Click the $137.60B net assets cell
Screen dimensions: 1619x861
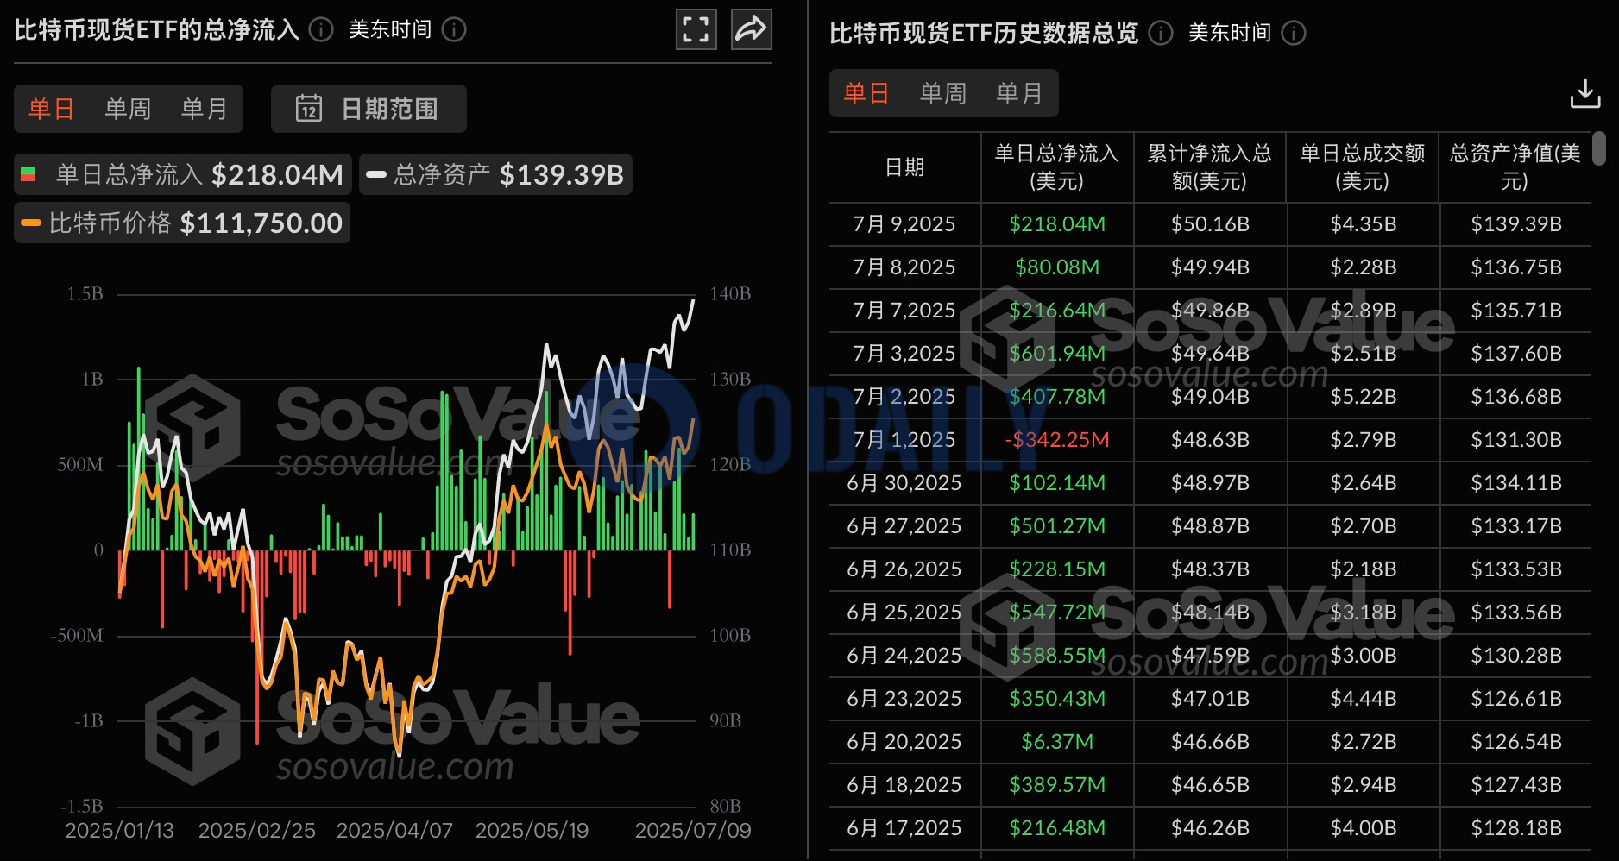[x=1516, y=354]
